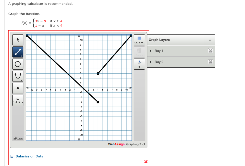Select the point plotting tool

click(x=18, y=88)
